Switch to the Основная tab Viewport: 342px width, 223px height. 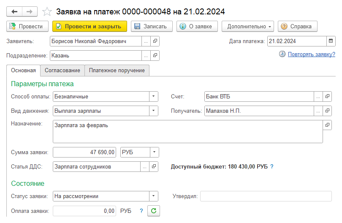(x=23, y=71)
